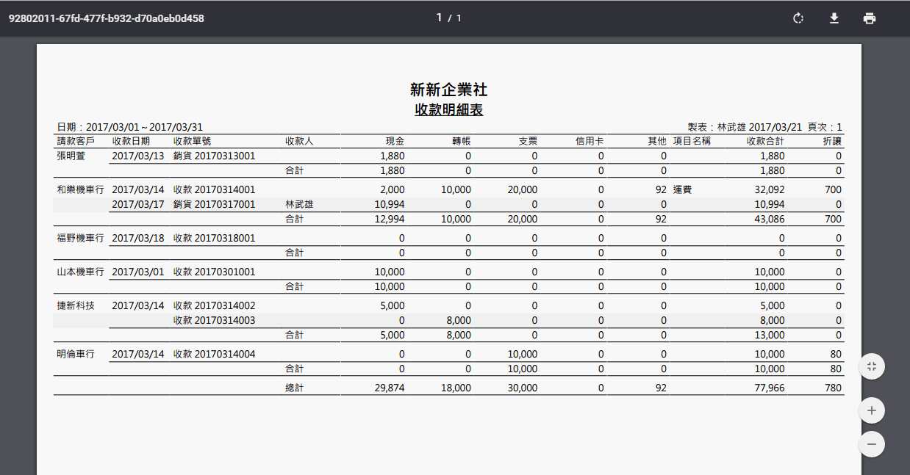Image resolution: width=910 pixels, height=475 pixels.
Task: Click customer name 和樂機車行
Action: [x=80, y=189]
